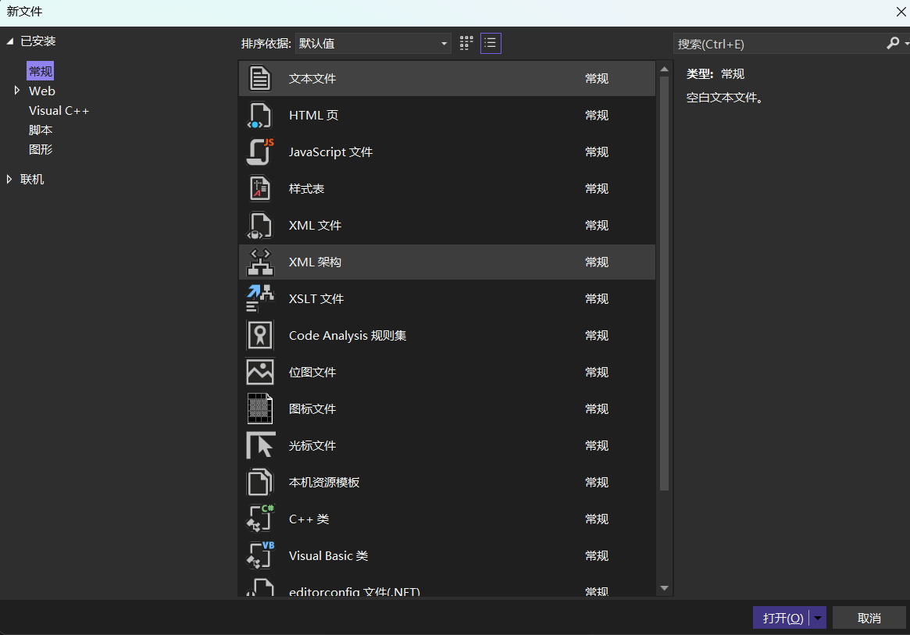Pick the XML 架构 template

[x=260, y=262]
